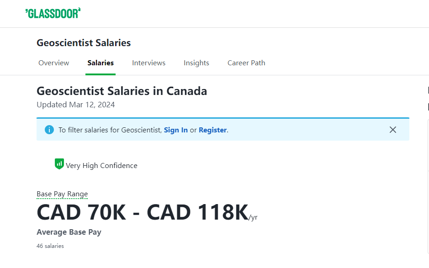Click the blue info circle icon

[x=49, y=130]
